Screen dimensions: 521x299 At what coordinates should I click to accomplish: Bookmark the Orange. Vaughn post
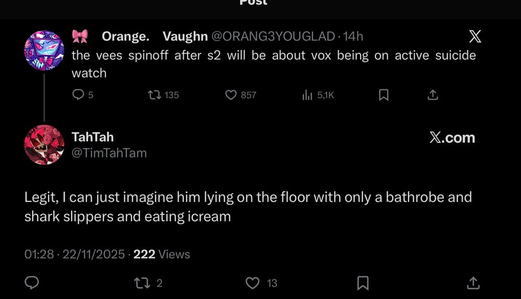383,95
